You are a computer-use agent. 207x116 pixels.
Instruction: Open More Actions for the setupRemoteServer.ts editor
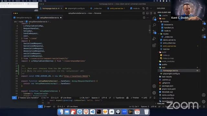pos(148,18)
